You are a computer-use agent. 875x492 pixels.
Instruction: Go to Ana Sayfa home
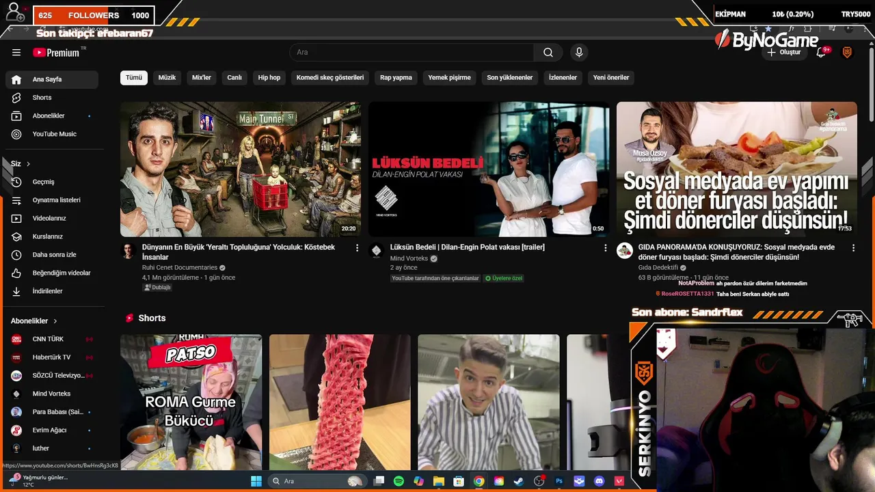[x=52, y=79]
